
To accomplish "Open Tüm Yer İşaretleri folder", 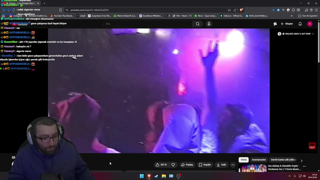I will click(308, 16).
